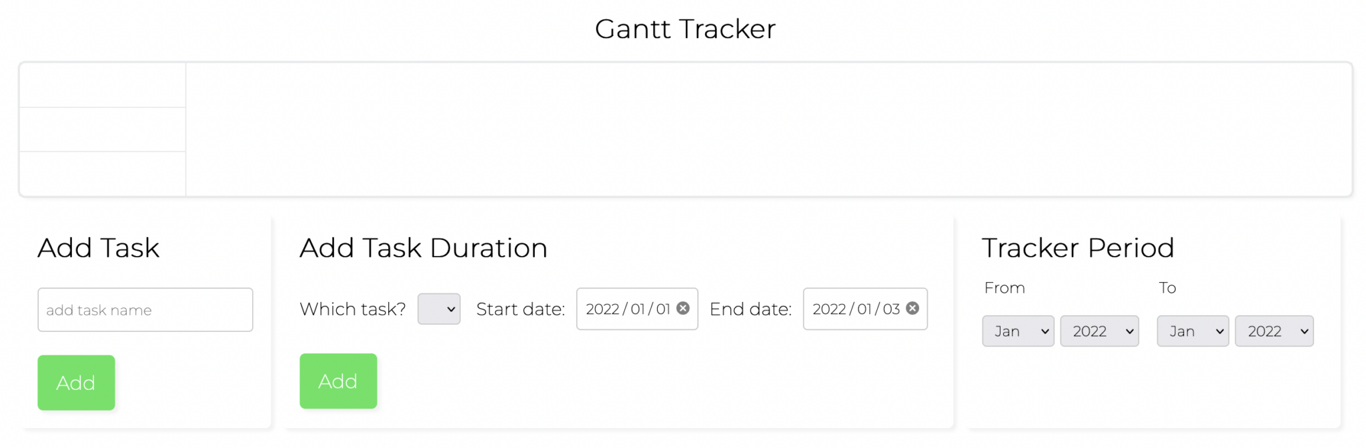Screen dimensions: 1366x448
Task: Click the month 01 in Start date
Action: click(638, 309)
